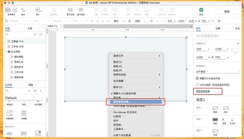Click the 动态面板名称 name field
The width and height of the screenshot is (244, 139).
[218, 36]
